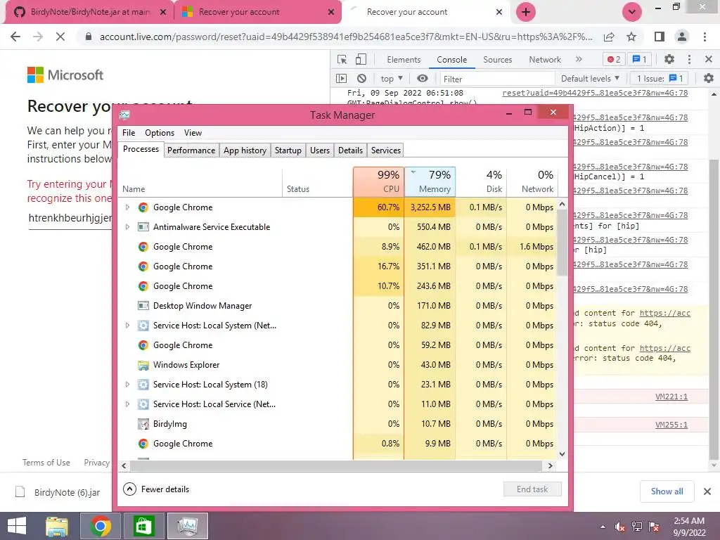This screenshot has width=720, height=540.
Task: Show DevTools console sidebar
Action: (x=342, y=79)
